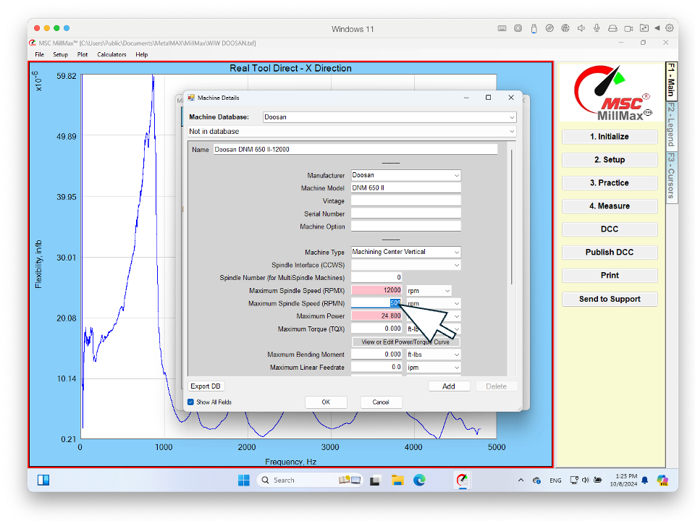695x521 pixels.
Task: Open the RPMX rpm units dropdown
Action: coord(447,291)
